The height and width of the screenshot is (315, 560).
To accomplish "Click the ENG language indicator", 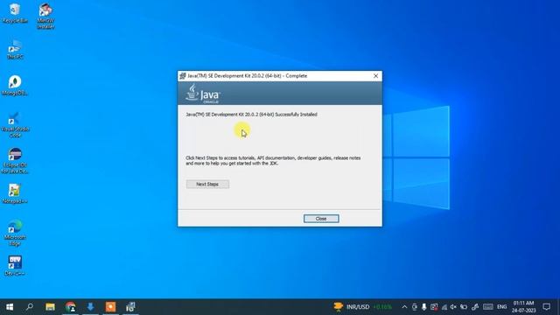I will 501,307.
